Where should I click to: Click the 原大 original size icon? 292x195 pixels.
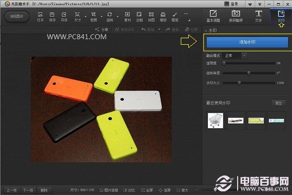(x=182, y=190)
